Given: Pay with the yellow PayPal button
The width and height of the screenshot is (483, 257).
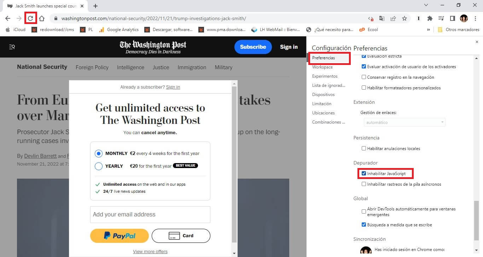Looking at the screenshot, I should 120,236.
